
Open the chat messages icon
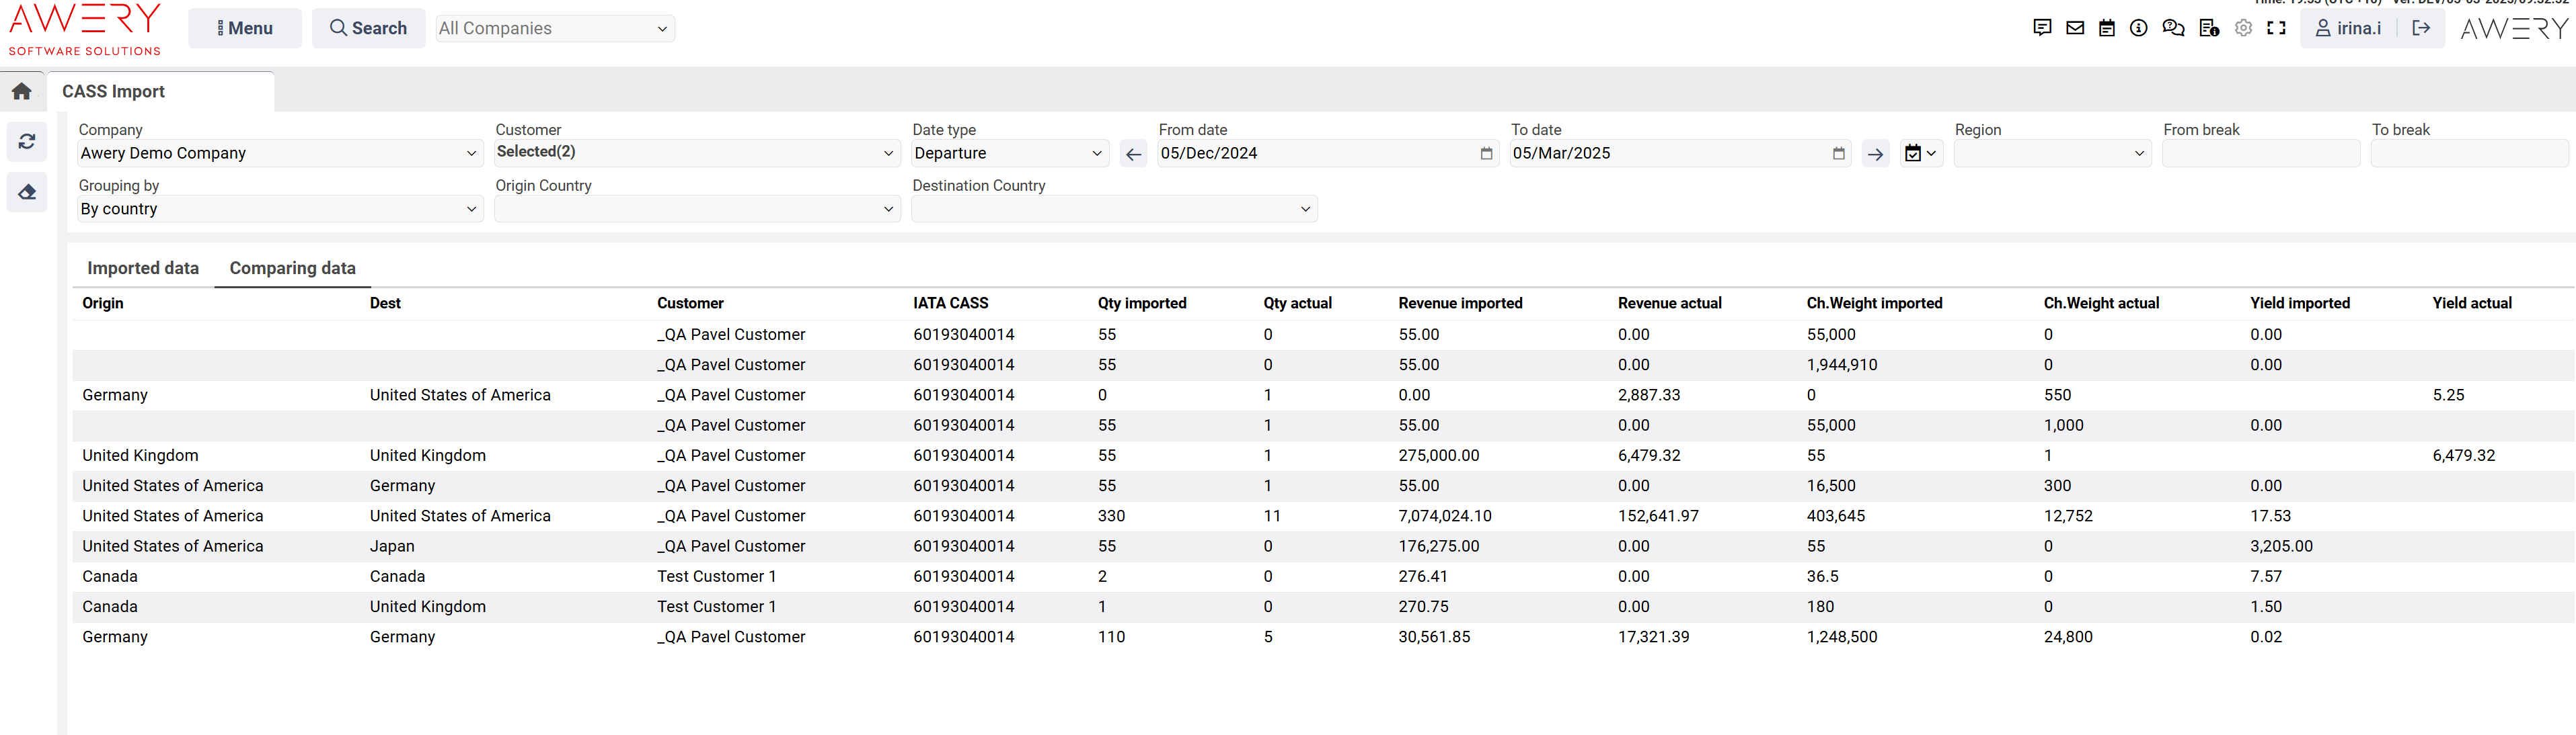click(x=2042, y=28)
